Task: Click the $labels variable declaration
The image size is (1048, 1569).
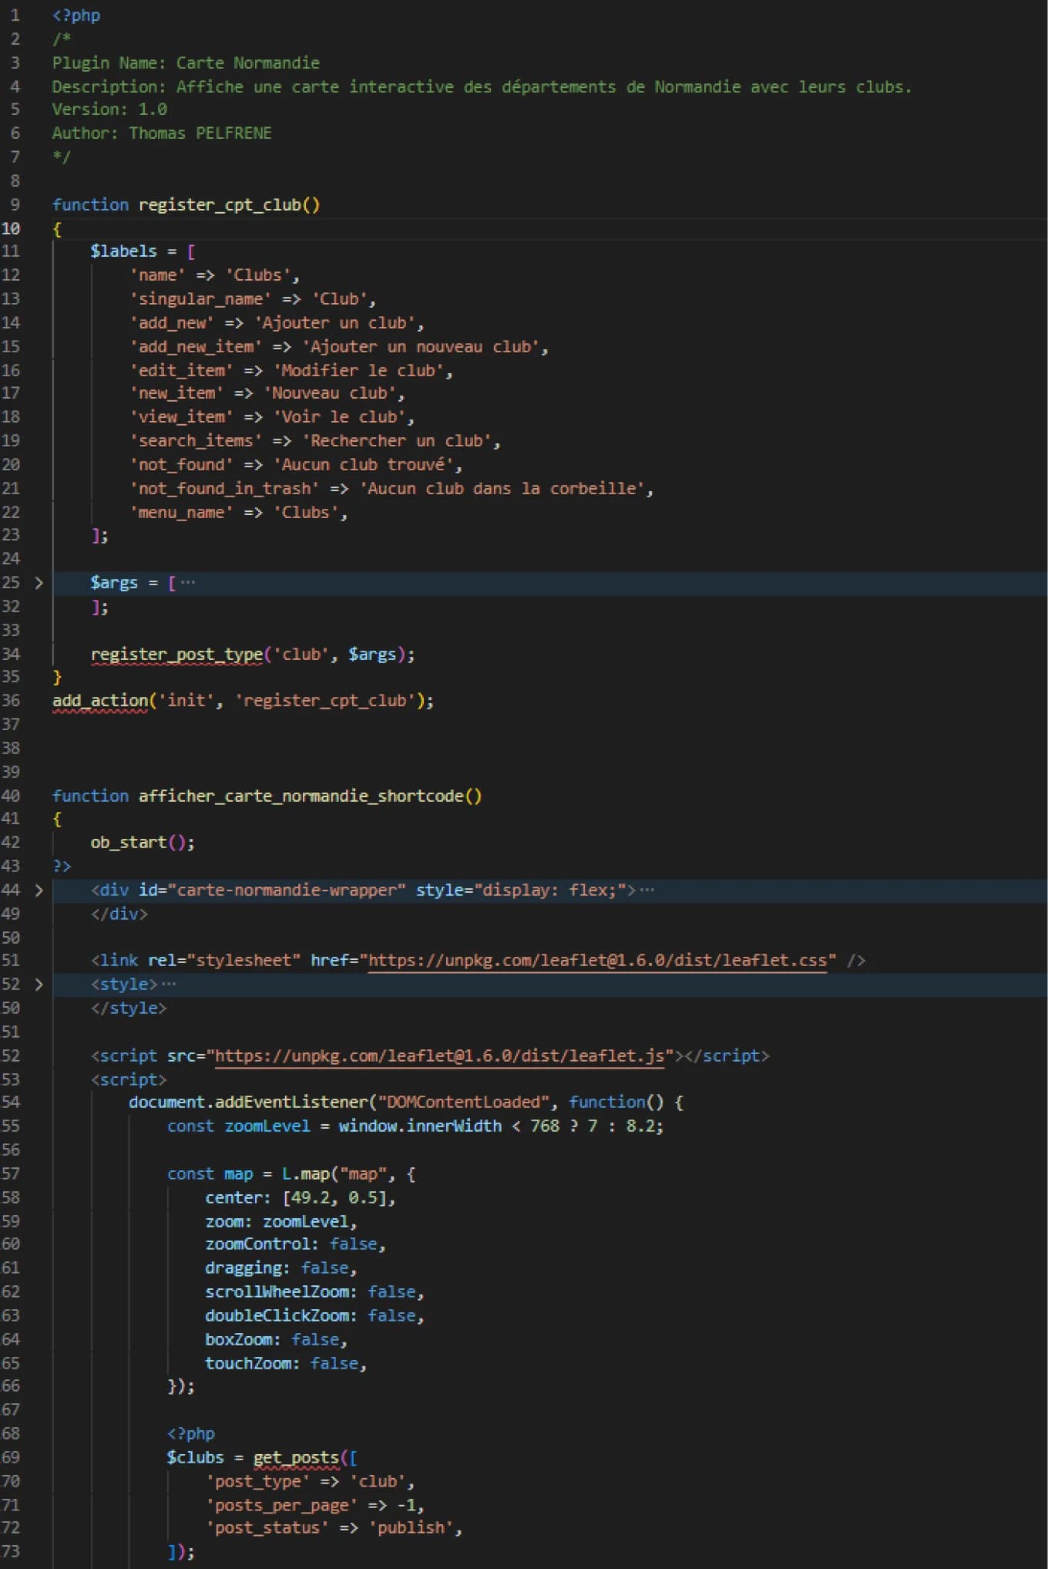Action: coord(123,251)
